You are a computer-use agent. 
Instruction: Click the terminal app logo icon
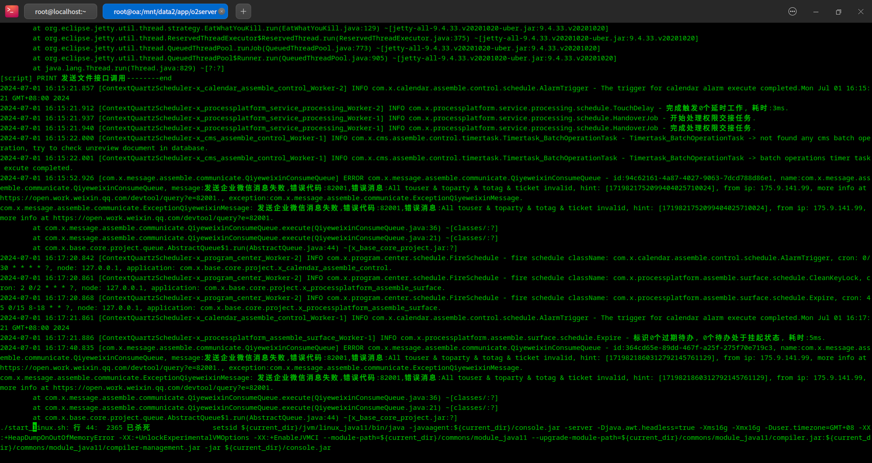(12, 11)
